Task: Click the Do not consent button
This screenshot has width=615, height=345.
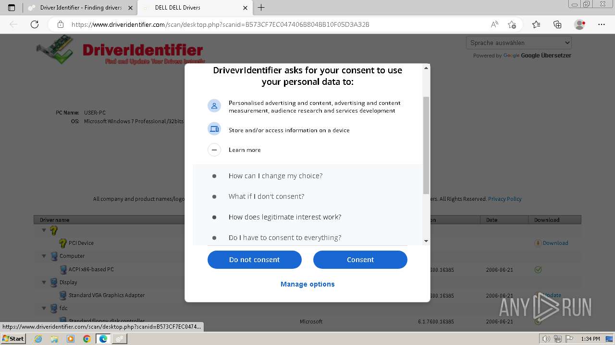Action: 255,260
